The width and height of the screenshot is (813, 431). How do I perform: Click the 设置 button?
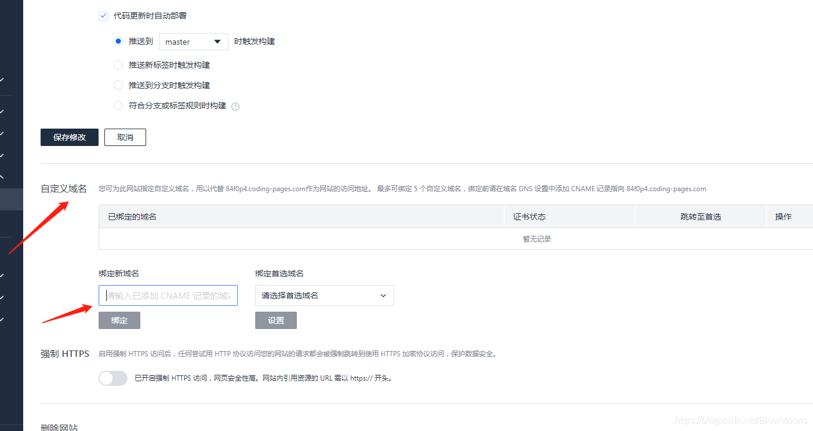coord(276,320)
